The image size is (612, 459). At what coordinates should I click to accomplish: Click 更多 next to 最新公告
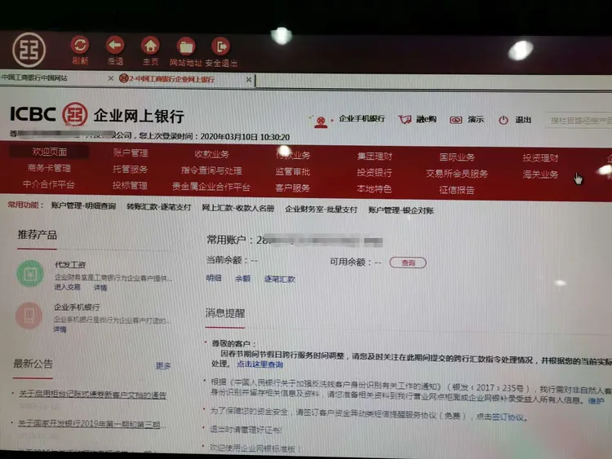(163, 366)
